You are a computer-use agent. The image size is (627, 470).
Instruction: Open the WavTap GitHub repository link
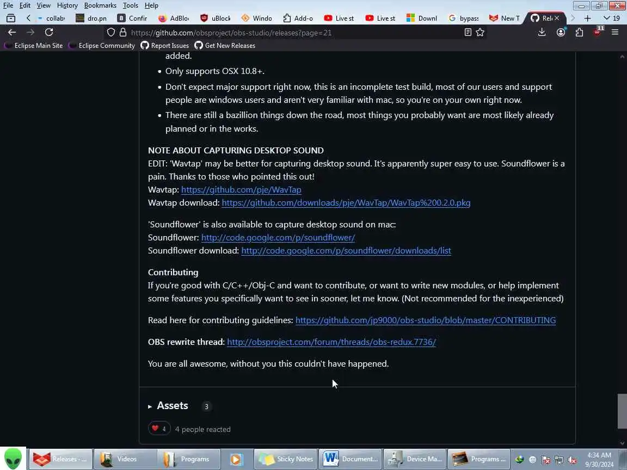point(241,189)
